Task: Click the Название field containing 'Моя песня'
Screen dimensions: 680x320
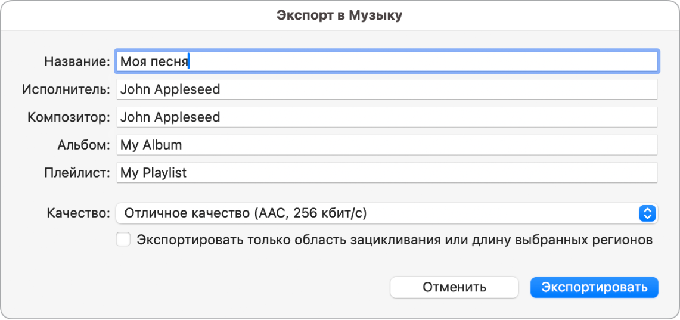Action: pyautogui.click(x=387, y=61)
